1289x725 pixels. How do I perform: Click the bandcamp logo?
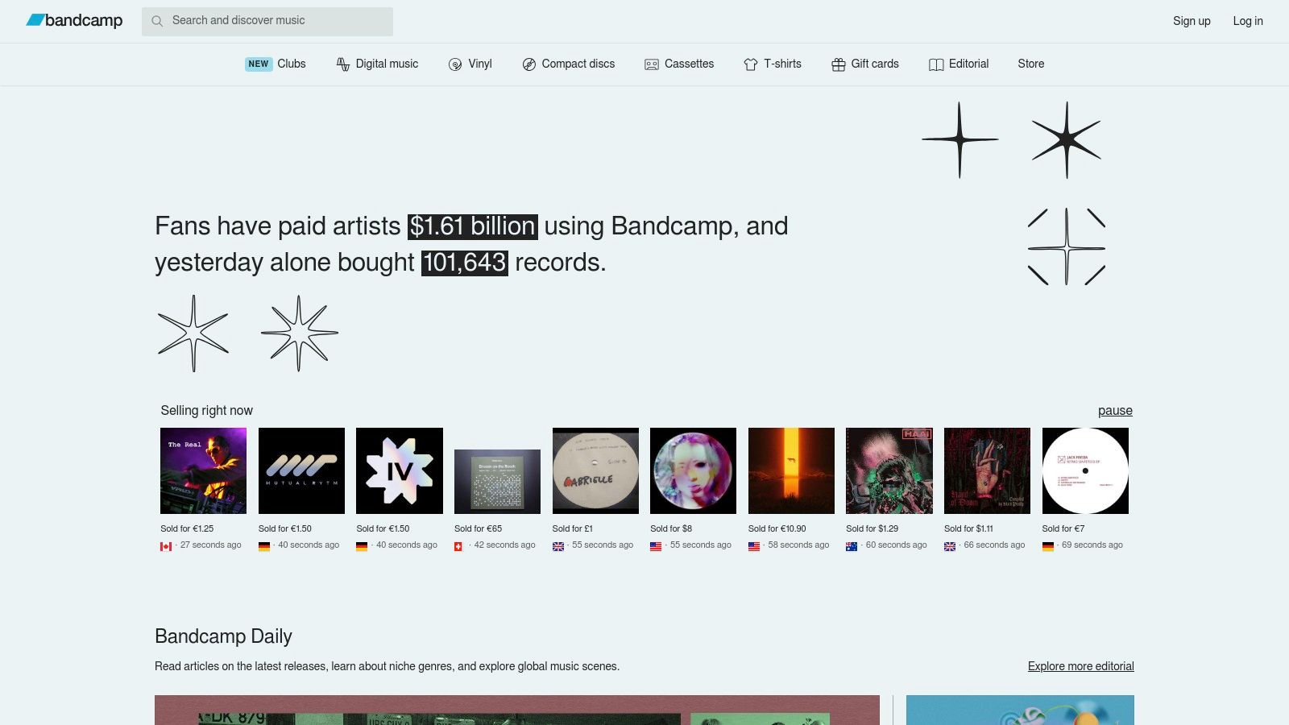pyautogui.click(x=74, y=21)
